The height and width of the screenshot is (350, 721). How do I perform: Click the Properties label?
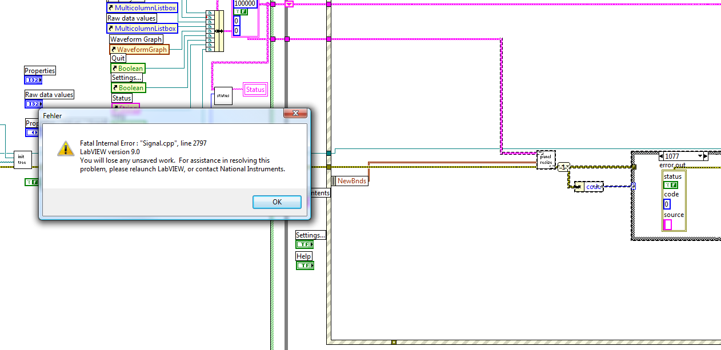point(40,71)
